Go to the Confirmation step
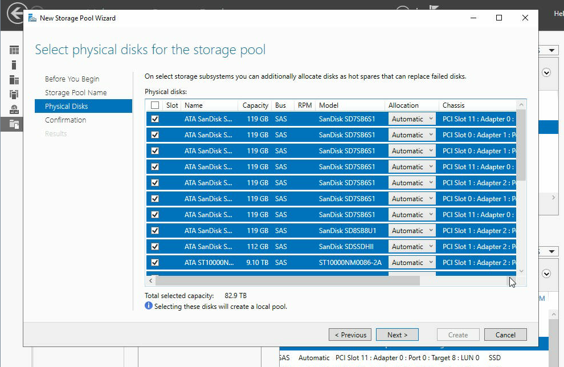The height and width of the screenshot is (367, 564). [66, 120]
